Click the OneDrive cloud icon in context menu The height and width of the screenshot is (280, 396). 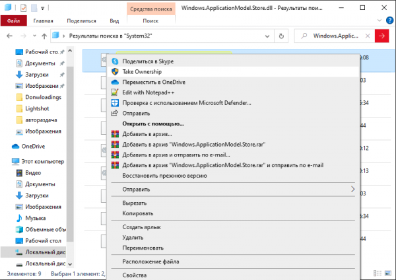pos(115,82)
